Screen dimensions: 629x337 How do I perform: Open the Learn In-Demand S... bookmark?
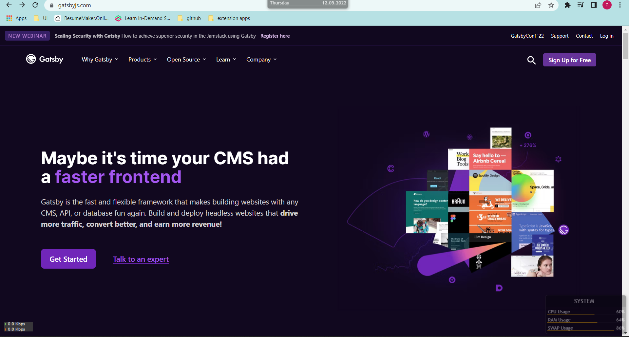pyautogui.click(x=143, y=18)
